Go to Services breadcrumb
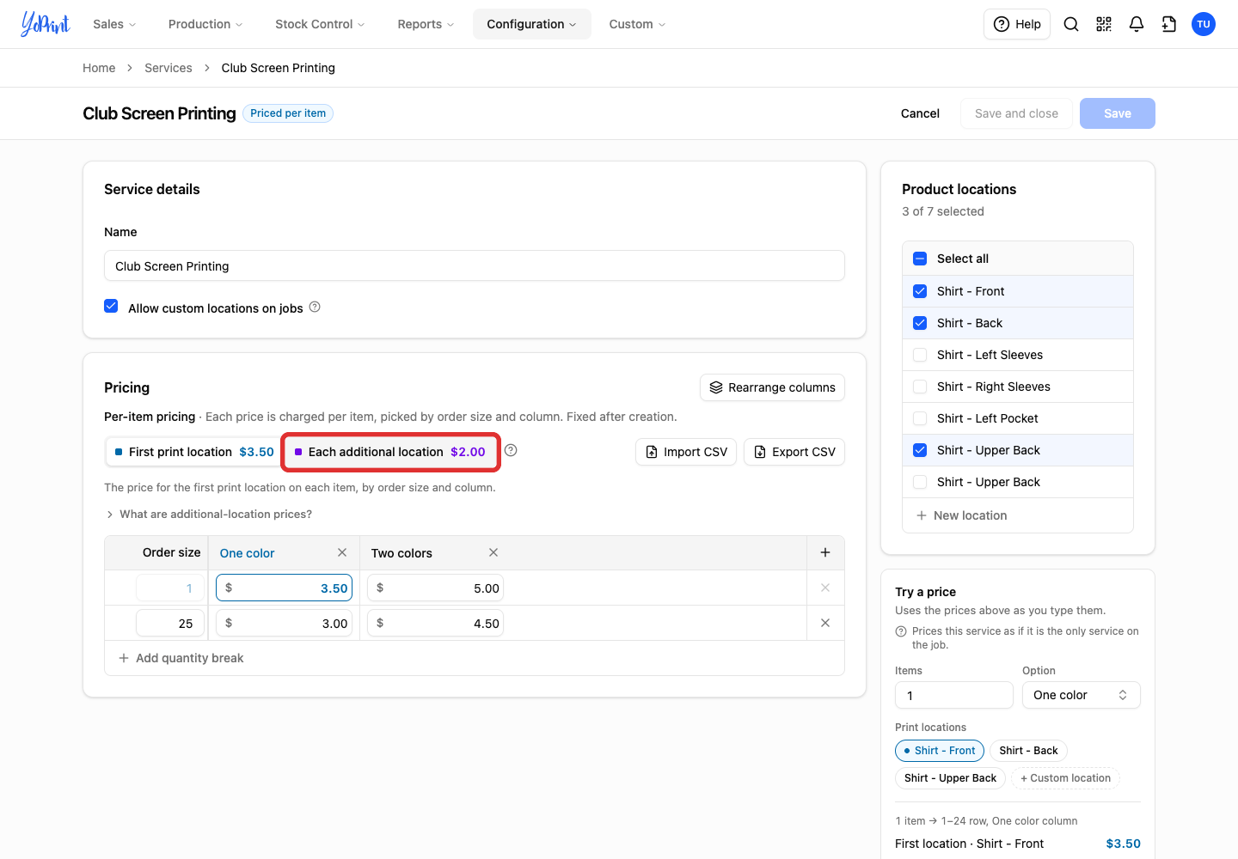This screenshot has height=859, width=1238. pos(169,68)
